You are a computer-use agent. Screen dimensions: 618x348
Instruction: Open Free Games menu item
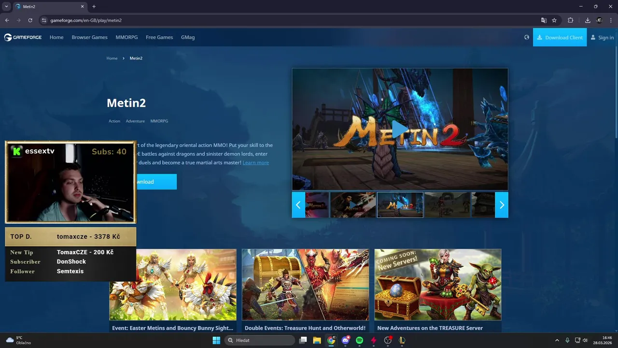pos(159,37)
